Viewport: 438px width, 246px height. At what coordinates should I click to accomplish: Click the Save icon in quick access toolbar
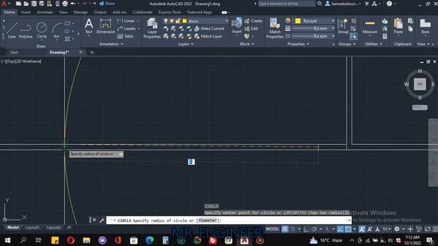(34, 3)
